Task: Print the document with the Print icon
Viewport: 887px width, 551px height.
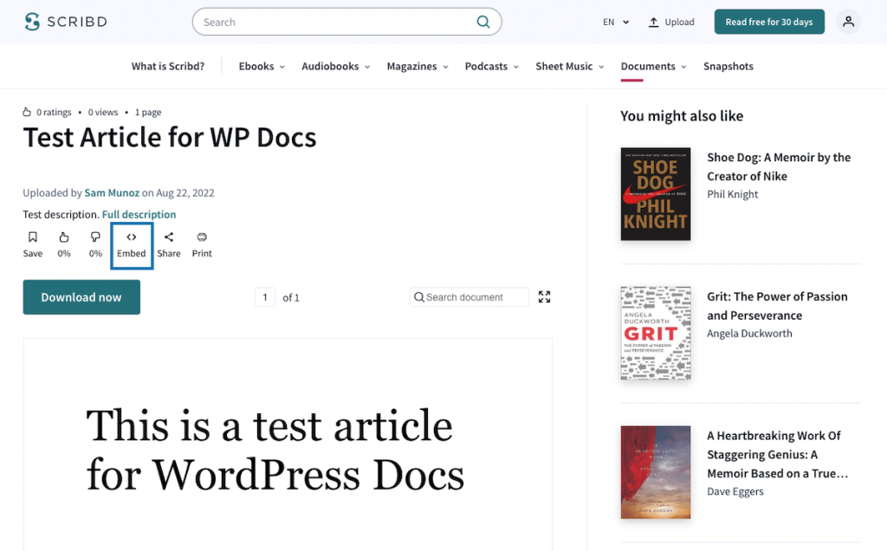Action: (201, 243)
